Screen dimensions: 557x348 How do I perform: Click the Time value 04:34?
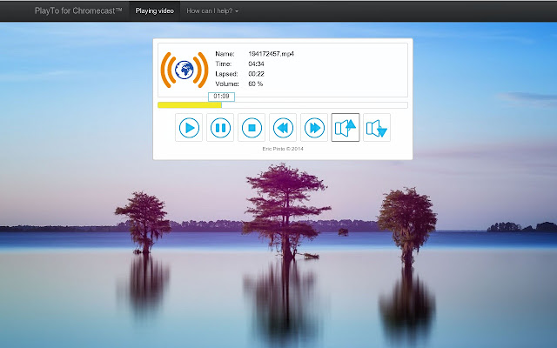(x=256, y=64)
